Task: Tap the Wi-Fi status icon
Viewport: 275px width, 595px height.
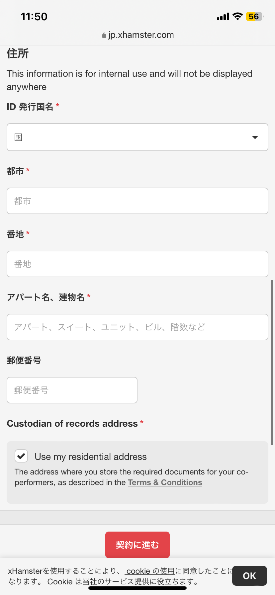Action: pos(237,16)
